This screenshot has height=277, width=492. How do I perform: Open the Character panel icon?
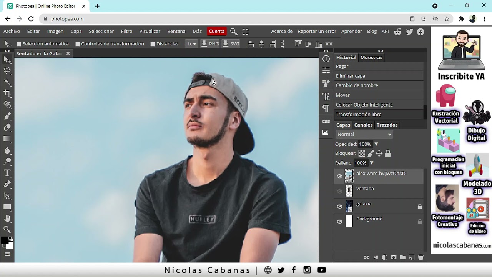(326, 97)
